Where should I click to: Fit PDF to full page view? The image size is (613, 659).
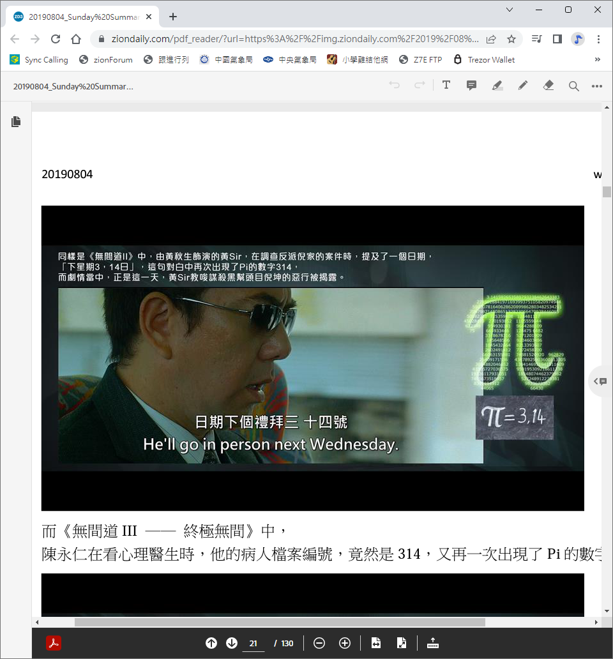point(401,643)
